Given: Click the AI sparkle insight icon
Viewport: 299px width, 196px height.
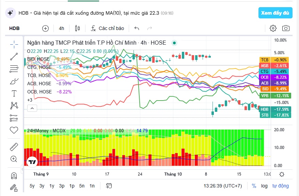Looking at the screenshot, I should [11, 13].
